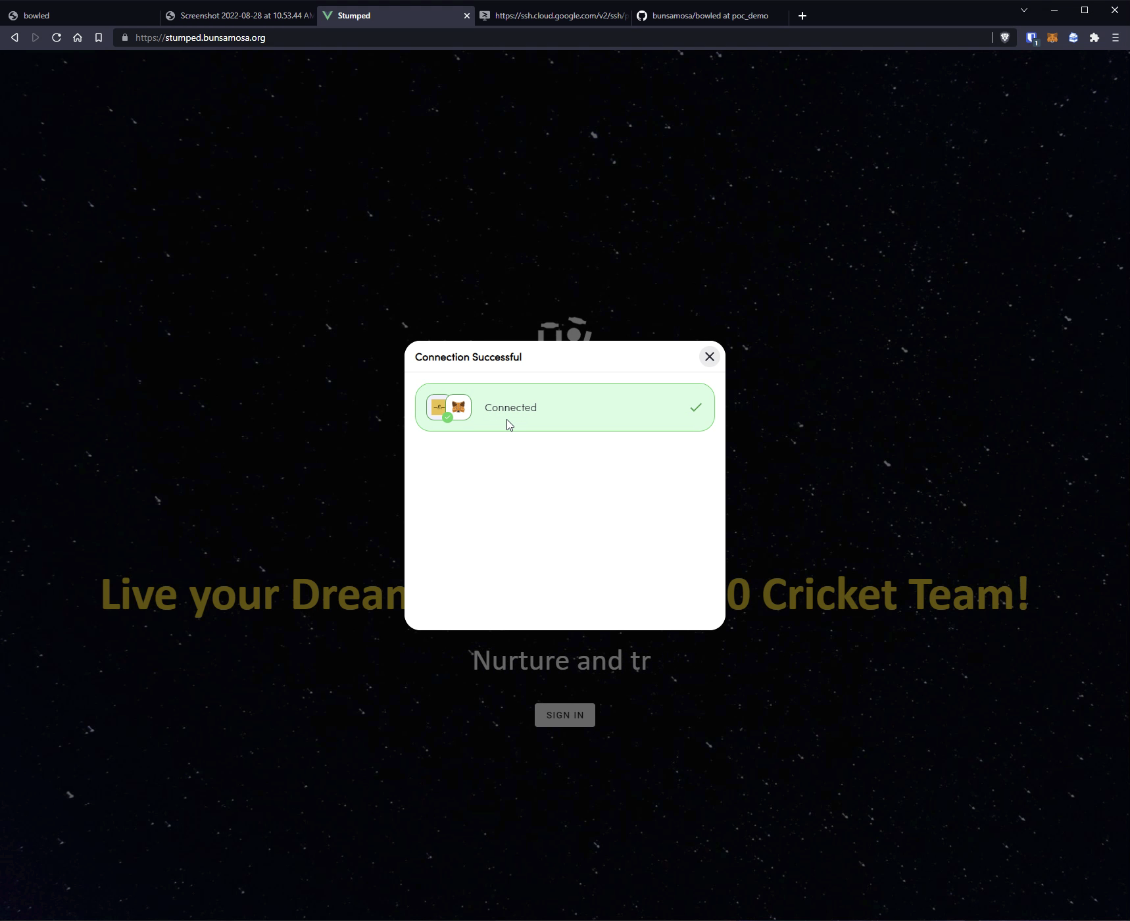Image resolution: width=1130 pixels, height=921 pixels.
Task: Go to the browser home page
Action: point(78,37)
